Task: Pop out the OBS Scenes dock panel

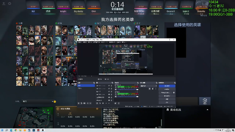Action: (x=94, y=83)
